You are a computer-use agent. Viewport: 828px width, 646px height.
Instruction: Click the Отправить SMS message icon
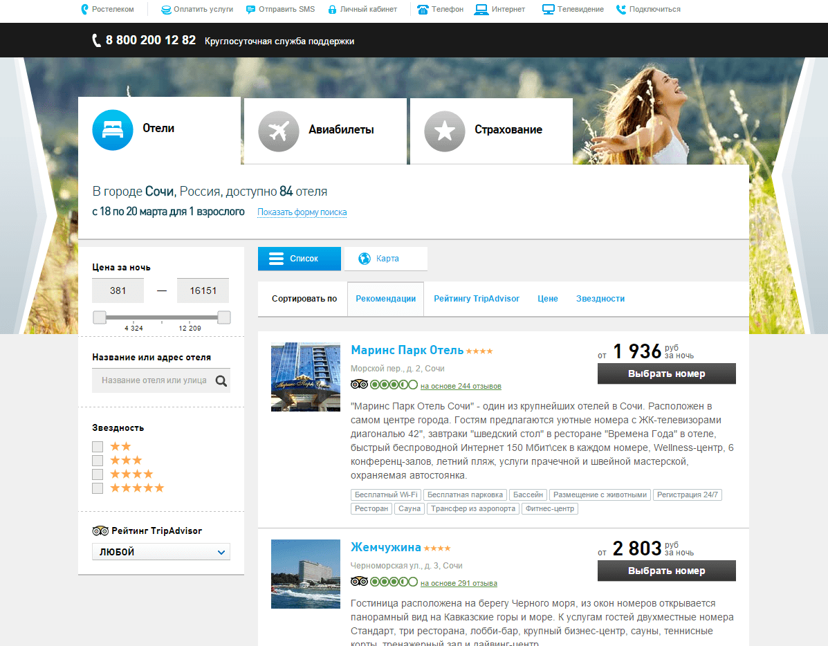coord(250,10)
